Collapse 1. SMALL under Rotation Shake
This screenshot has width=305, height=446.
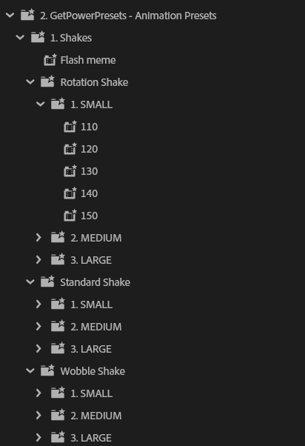pos(41,104)
